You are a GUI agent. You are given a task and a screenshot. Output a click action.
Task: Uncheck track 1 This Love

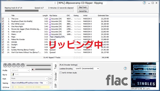coord(3,19)
